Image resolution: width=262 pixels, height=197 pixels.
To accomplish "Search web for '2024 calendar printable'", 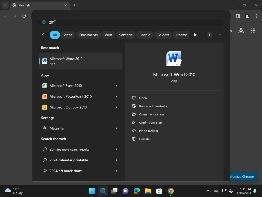I will tap(69, 160).
